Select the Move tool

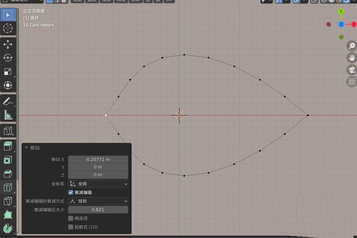pos(8,44)
